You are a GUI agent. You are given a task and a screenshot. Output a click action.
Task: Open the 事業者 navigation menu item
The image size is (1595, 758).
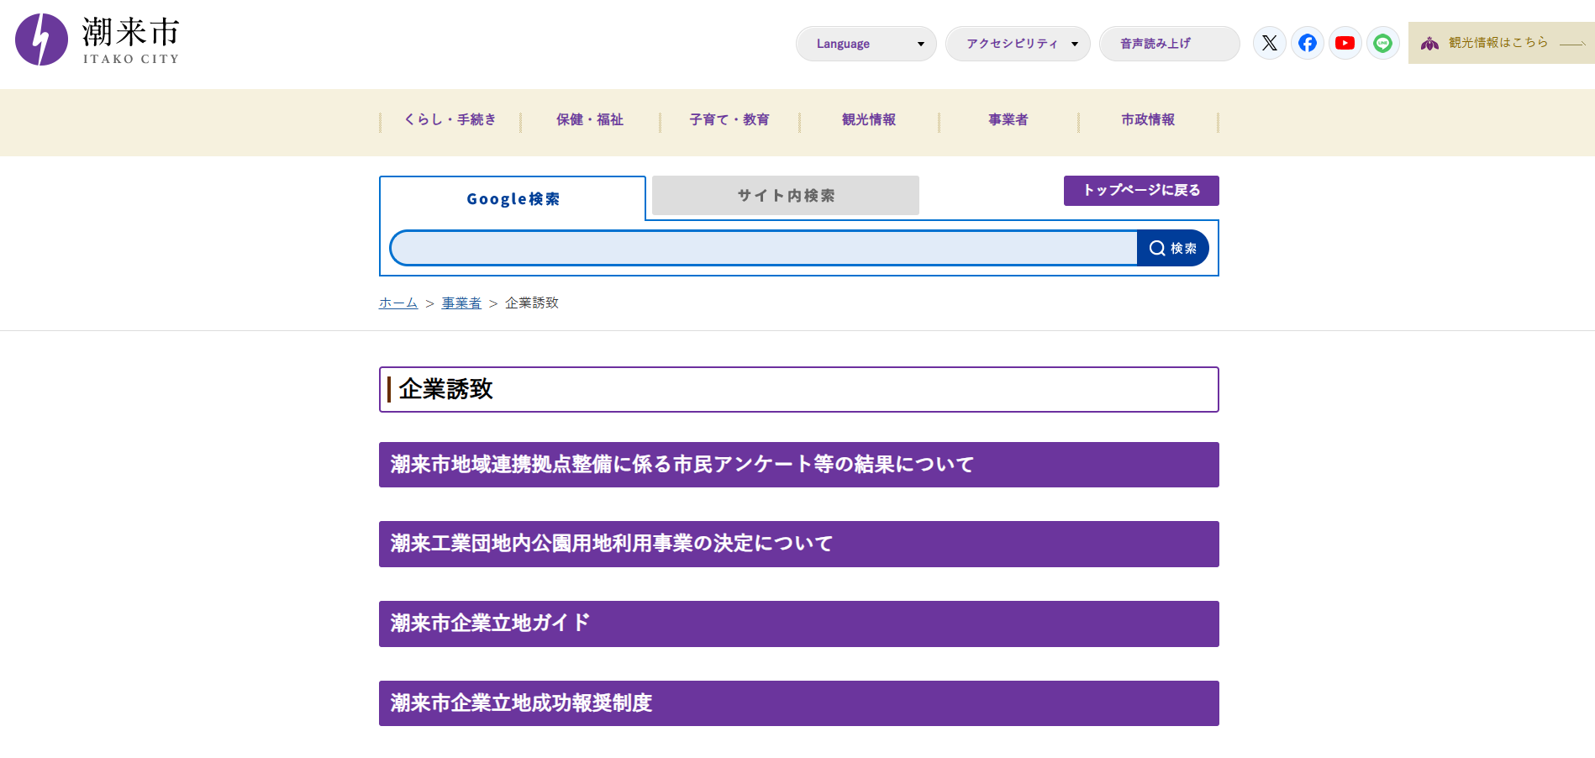pyautogui.click(x=1008, y=119)
